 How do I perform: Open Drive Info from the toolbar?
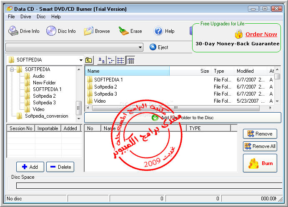[24, 31]
